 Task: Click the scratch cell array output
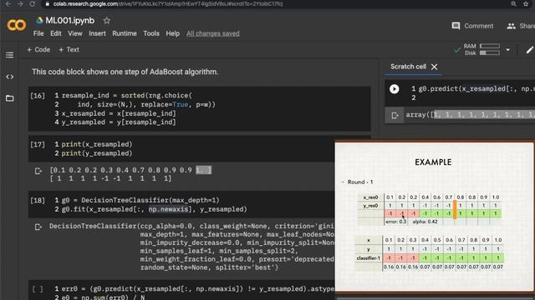[x=470, y=115]
